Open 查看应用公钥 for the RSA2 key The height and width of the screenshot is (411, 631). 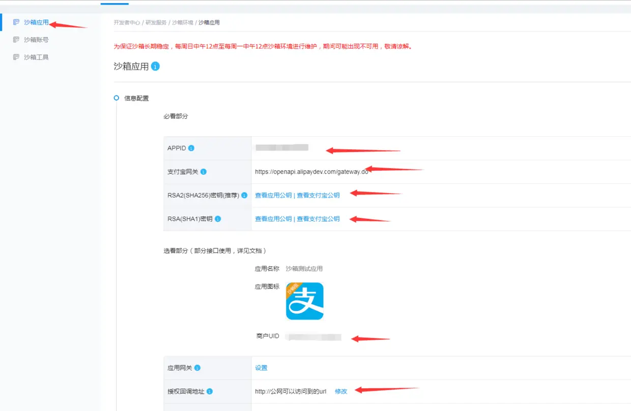273,195
